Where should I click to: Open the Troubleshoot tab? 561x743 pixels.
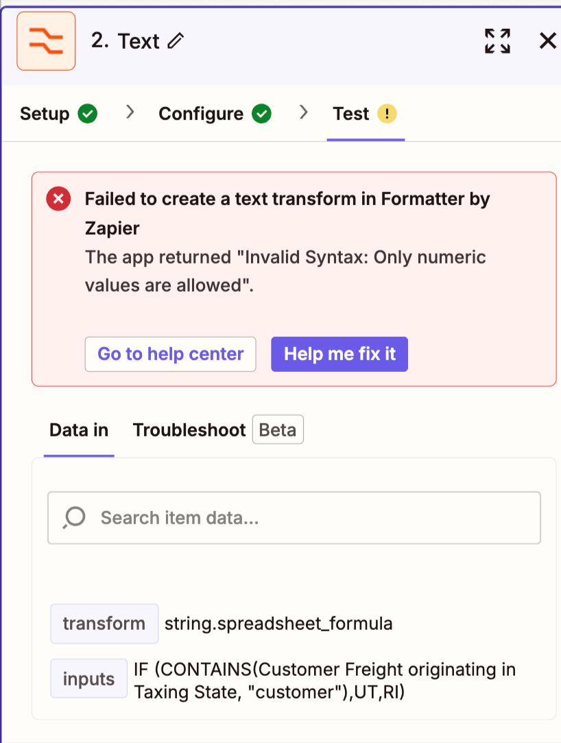[x=189, y=430]
